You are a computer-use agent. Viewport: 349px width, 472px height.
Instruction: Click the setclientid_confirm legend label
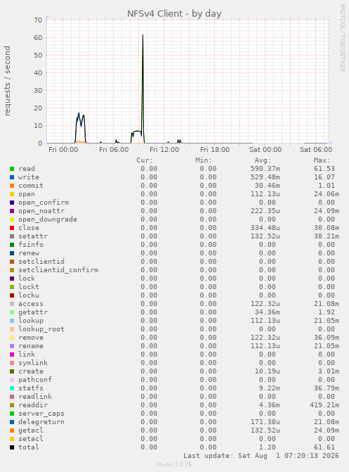coord(58,270)
